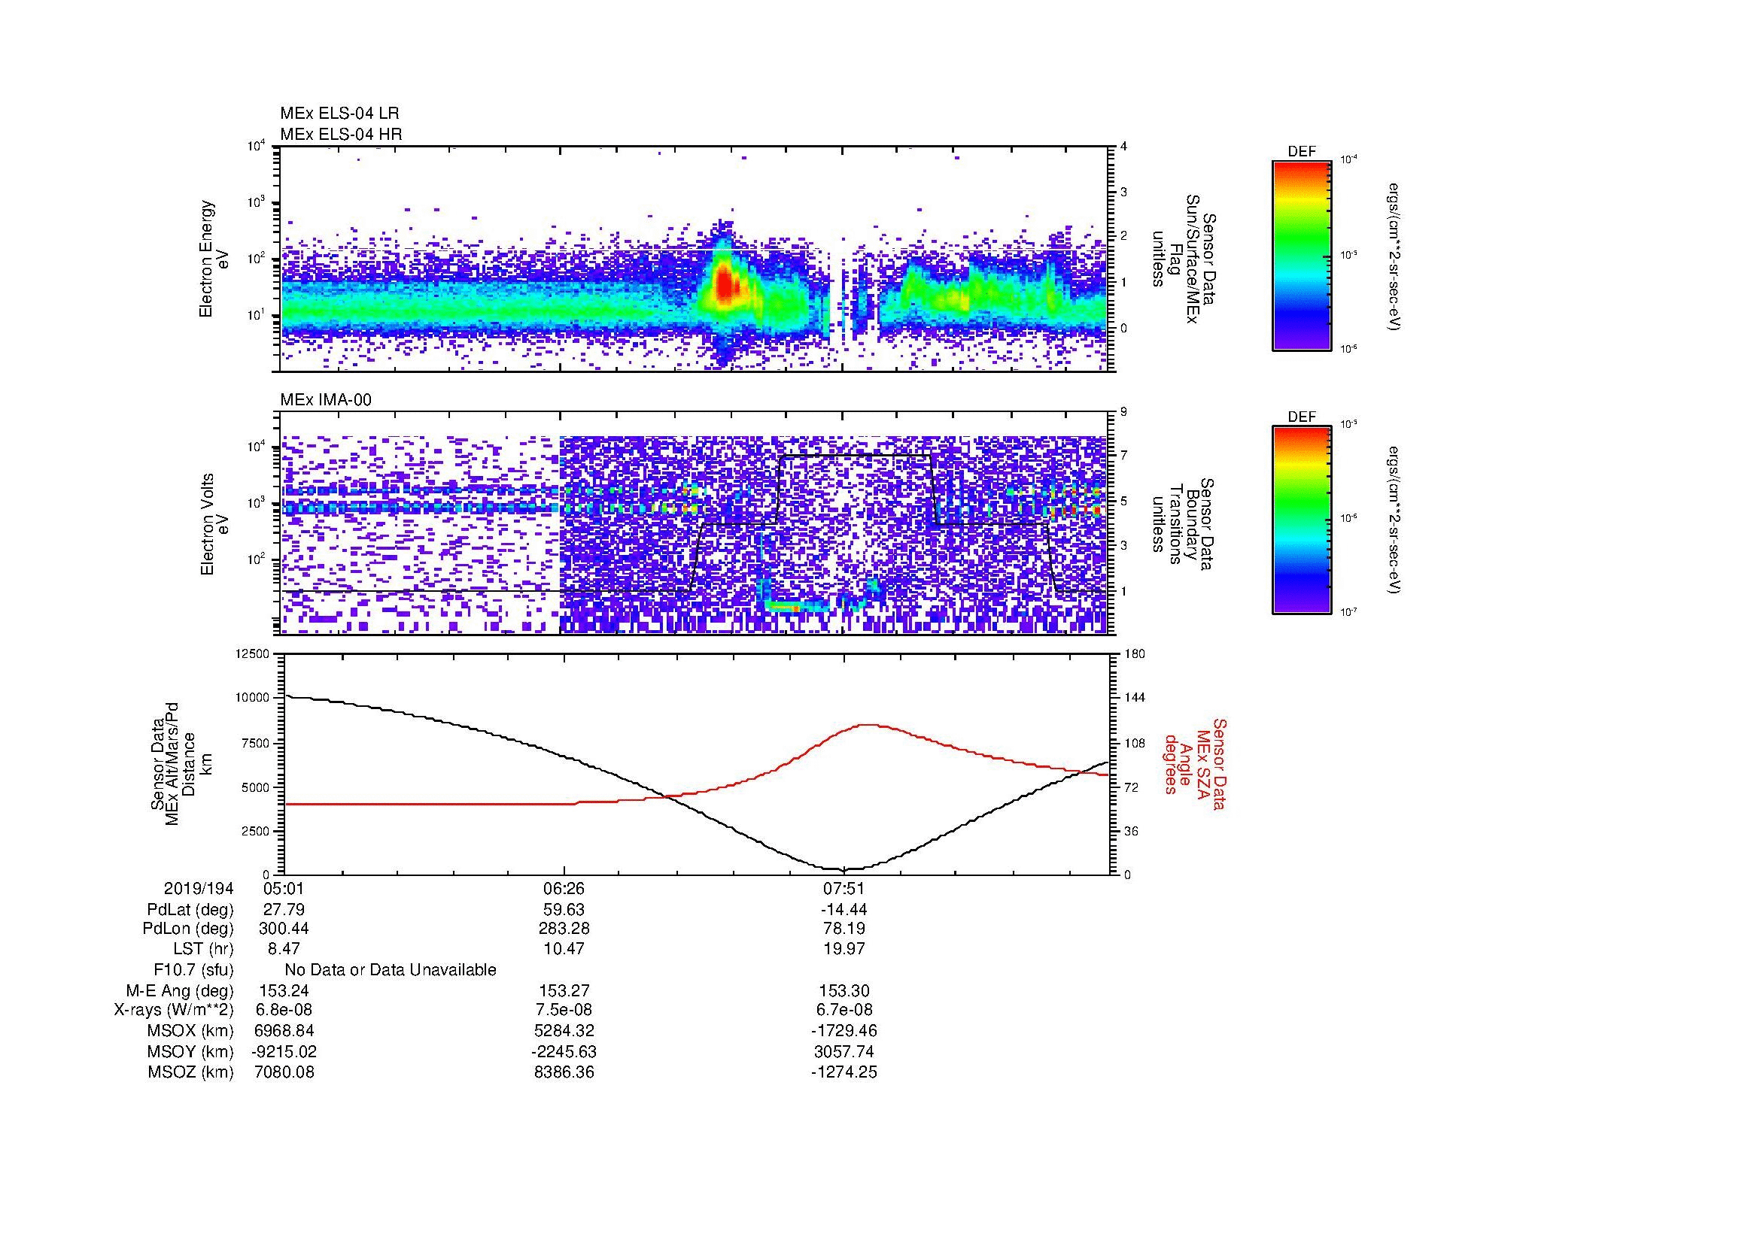
Task: Select the 'MEx ELS-04 HR' title
Action: point(341,135)
